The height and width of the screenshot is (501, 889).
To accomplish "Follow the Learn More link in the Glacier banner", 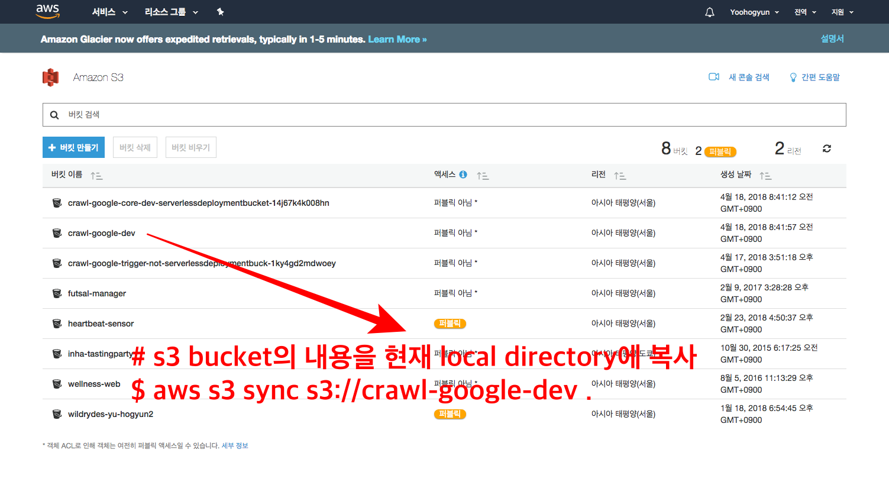I will [x=397, y=39].
